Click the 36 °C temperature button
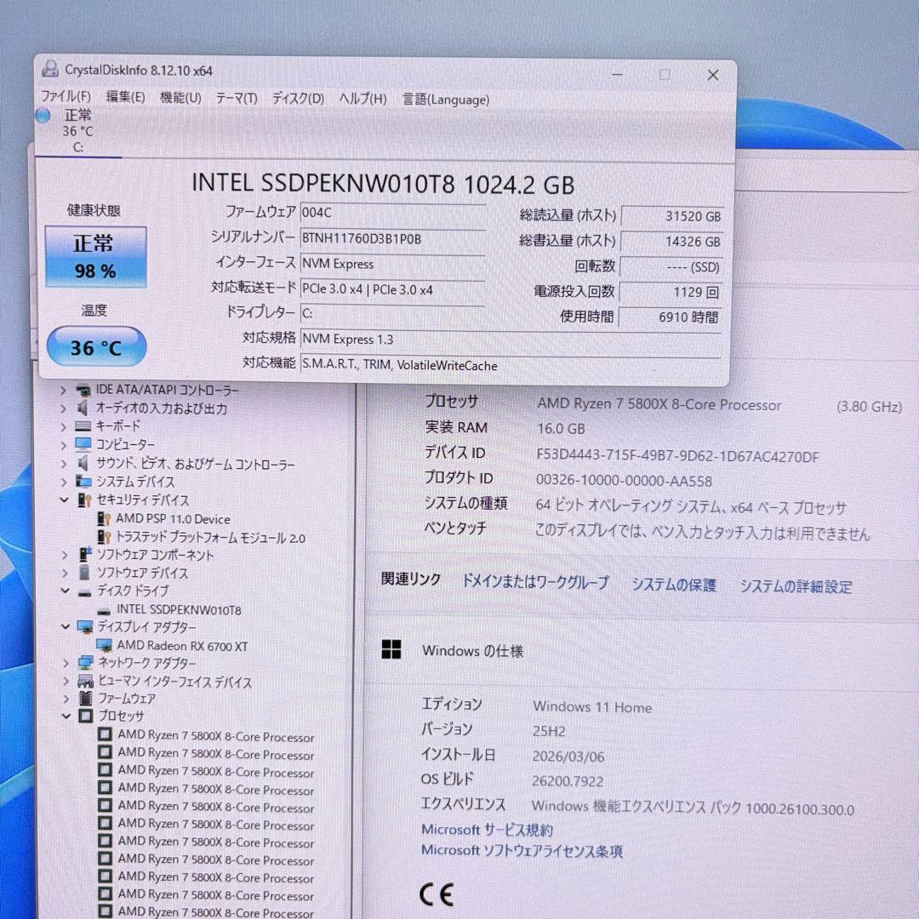Image resolution: width=919 pixels, height=919 pixels. [96, 347]
